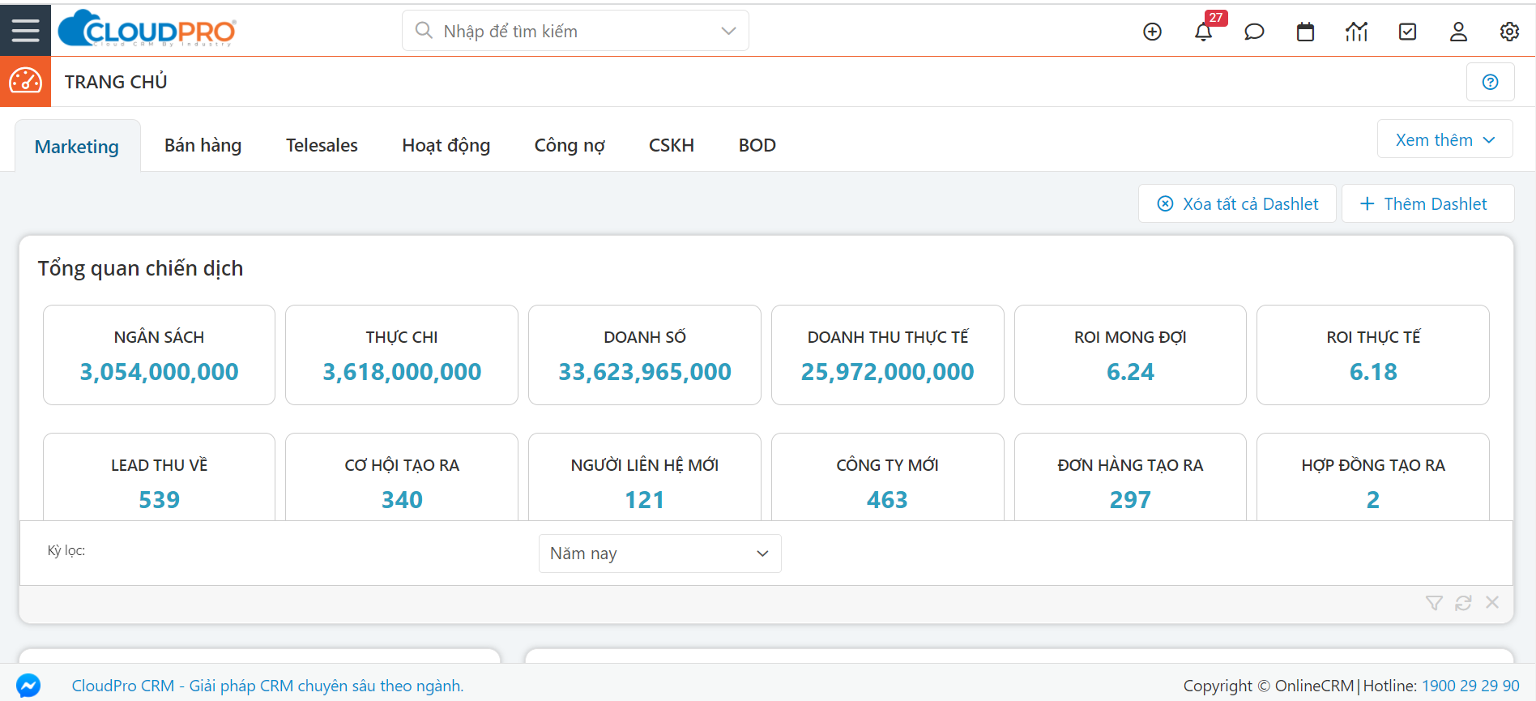This screenshot has height=701, width=1536.
Task: Remove the campaign overview dashlet
Action: point(1492,602)
